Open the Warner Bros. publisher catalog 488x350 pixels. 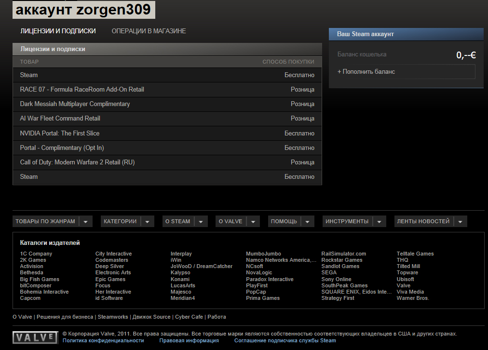point(413,298)
